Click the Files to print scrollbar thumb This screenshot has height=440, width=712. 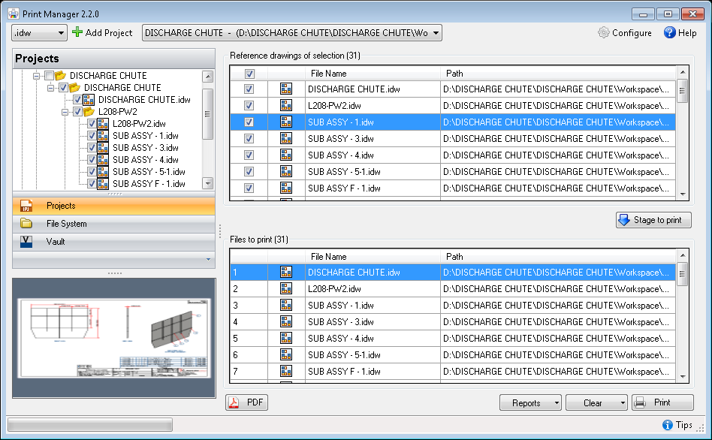click(x=682, y=274)
